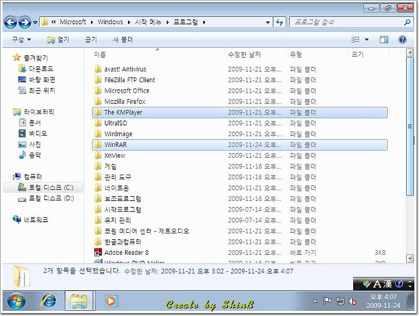Refresh the folder with the refresh button
Image resolution: width=419 pixels, height=316 pixels.
click(279, 22)
